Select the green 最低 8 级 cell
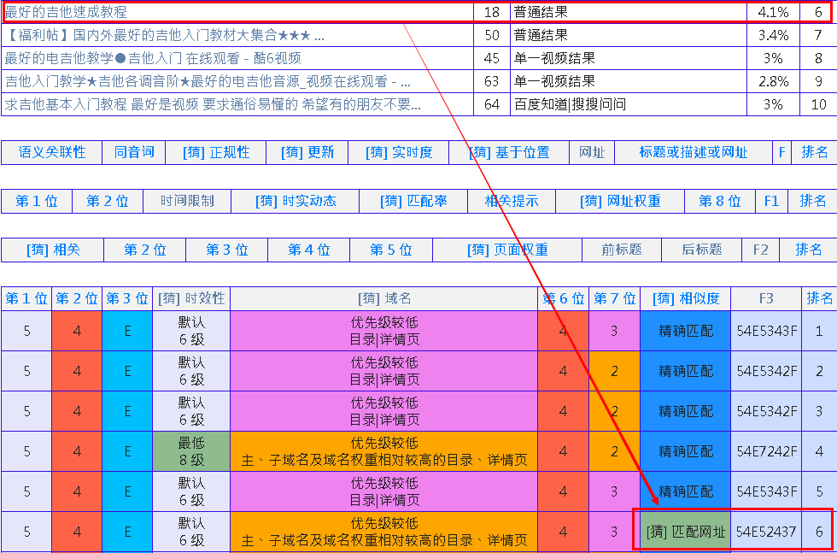The image size is (837, 553). (x=191, y=451)
